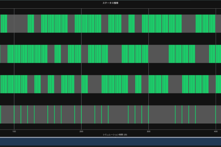
Task: Select third row's gray segment between 330 and 350
Action: (x=175, y=84)
